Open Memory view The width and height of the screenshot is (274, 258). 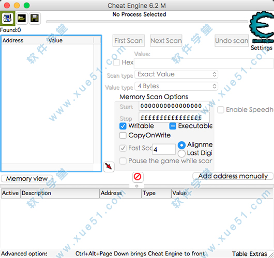(x=27, y=179)
